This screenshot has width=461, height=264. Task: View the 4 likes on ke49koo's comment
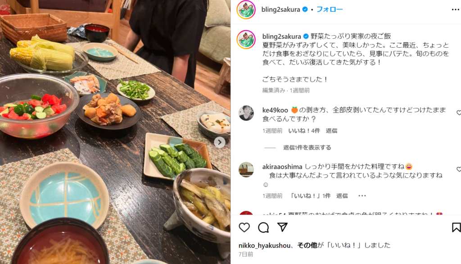[304, 131]
